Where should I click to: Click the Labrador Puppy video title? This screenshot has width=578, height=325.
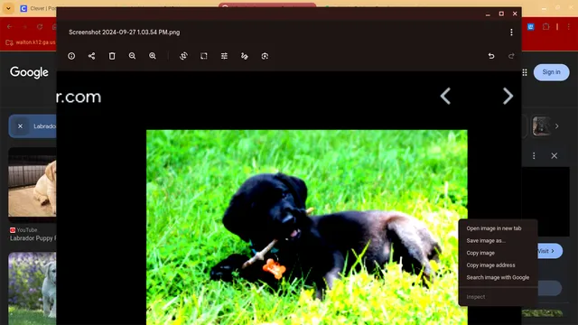[33, 238]
